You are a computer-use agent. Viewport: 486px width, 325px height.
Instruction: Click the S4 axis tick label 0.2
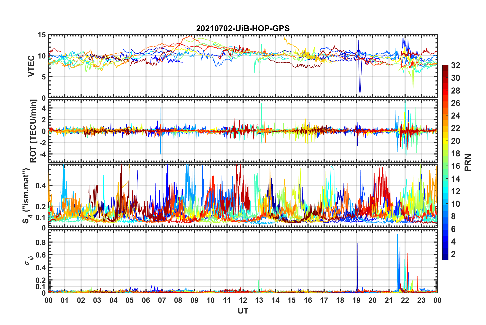tap(41, 207)
